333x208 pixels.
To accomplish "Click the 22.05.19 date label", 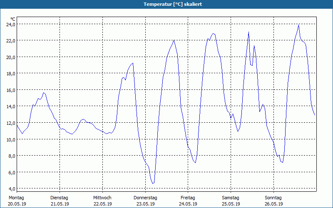I will point(103,204).
